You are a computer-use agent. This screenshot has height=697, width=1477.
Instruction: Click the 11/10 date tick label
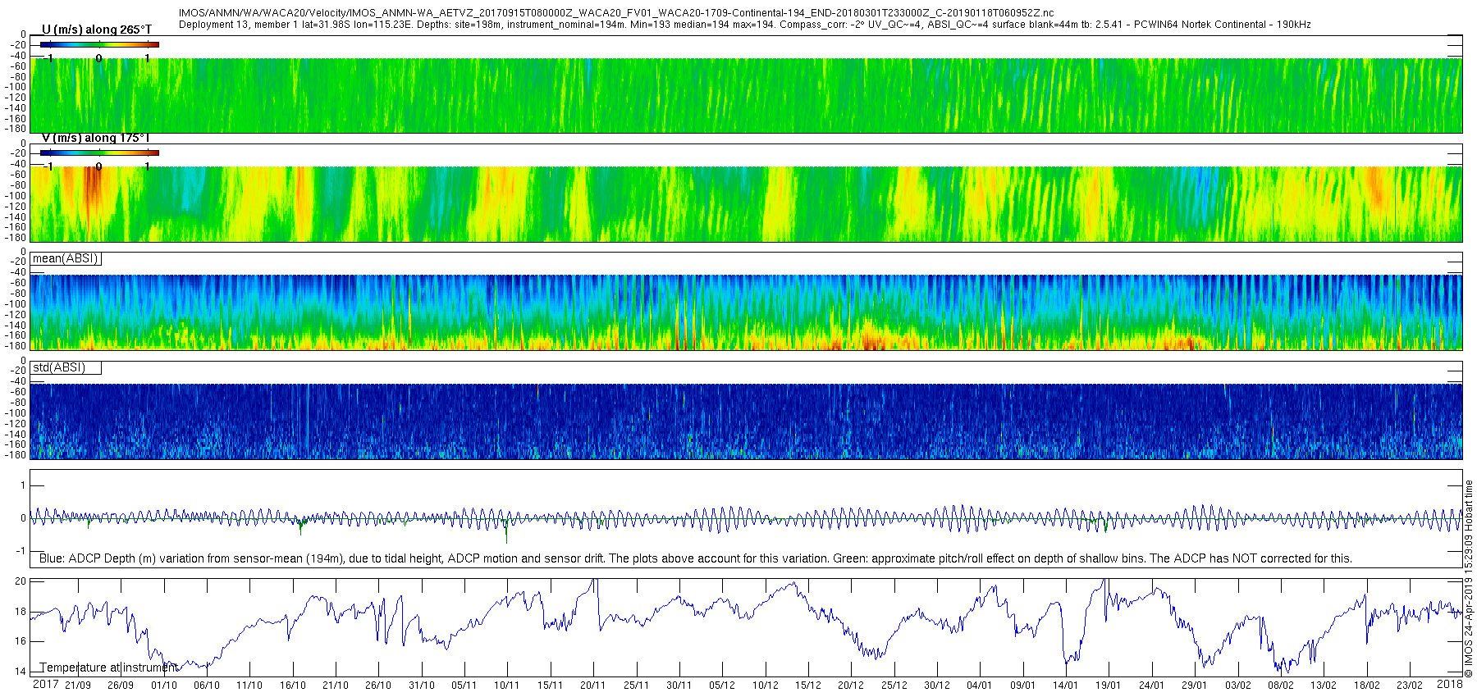point(249,686)
